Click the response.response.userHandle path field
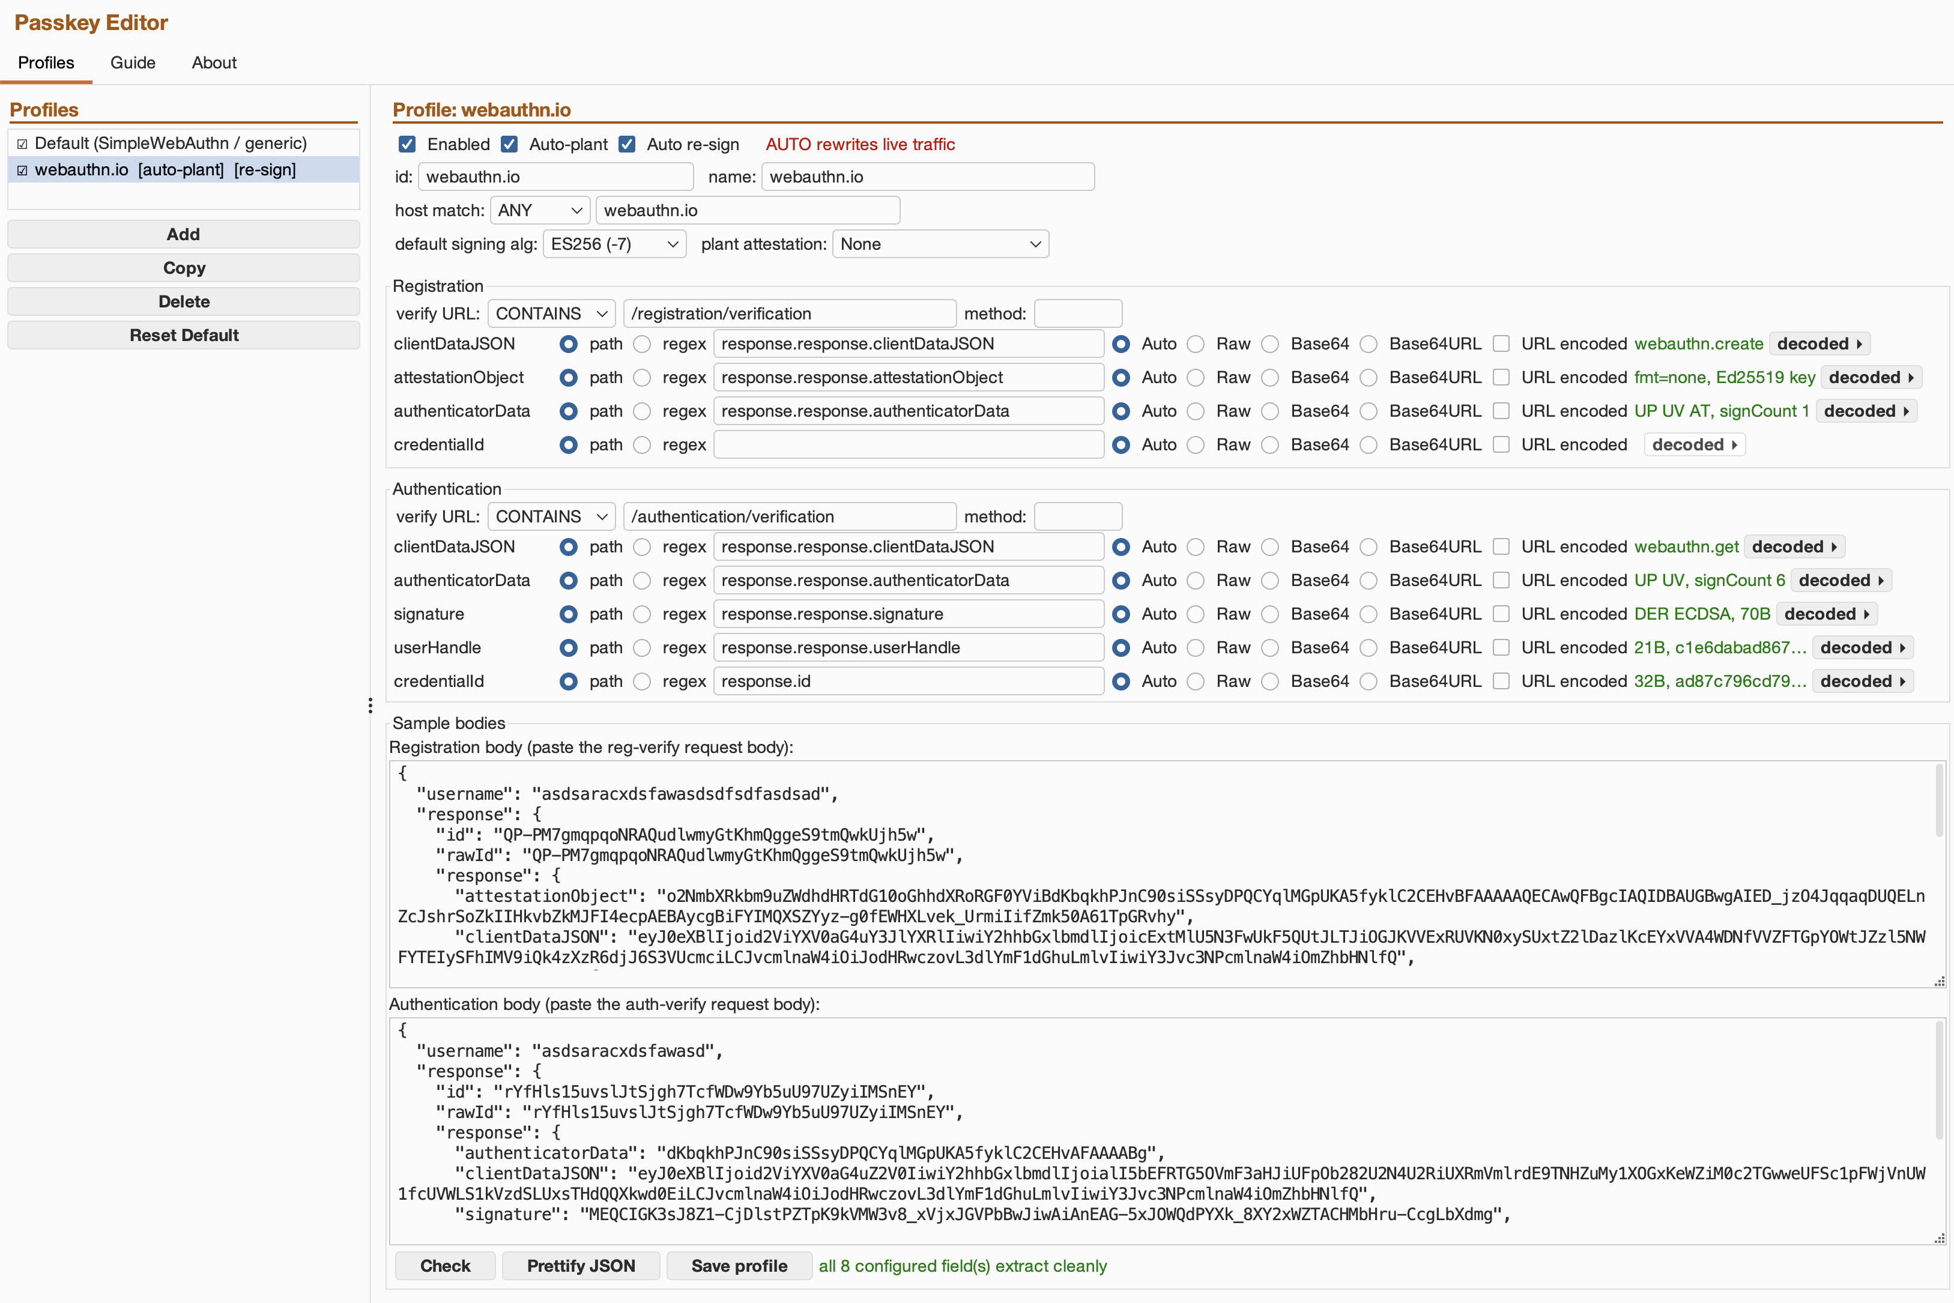 tap(908, 647)
